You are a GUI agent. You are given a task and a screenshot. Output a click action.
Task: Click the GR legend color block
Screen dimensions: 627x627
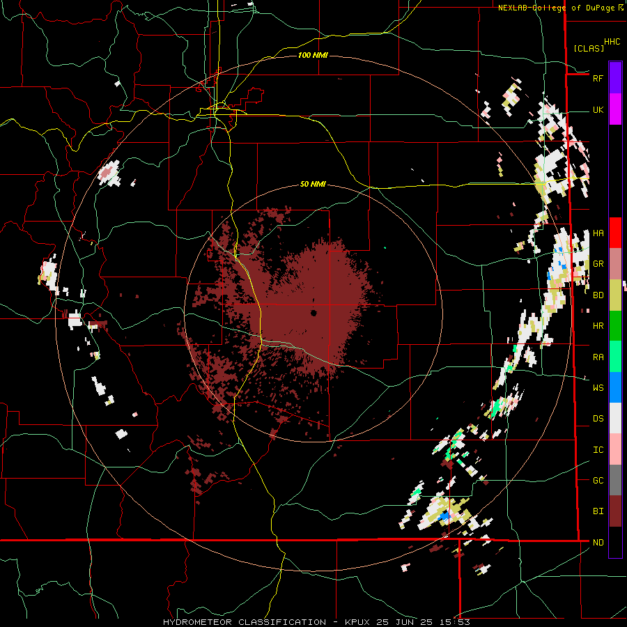(615, 264)
